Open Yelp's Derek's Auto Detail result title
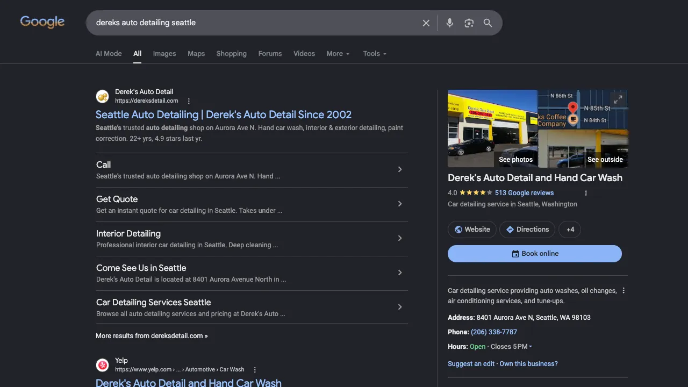688x387 pixels. tap(189, 382)
